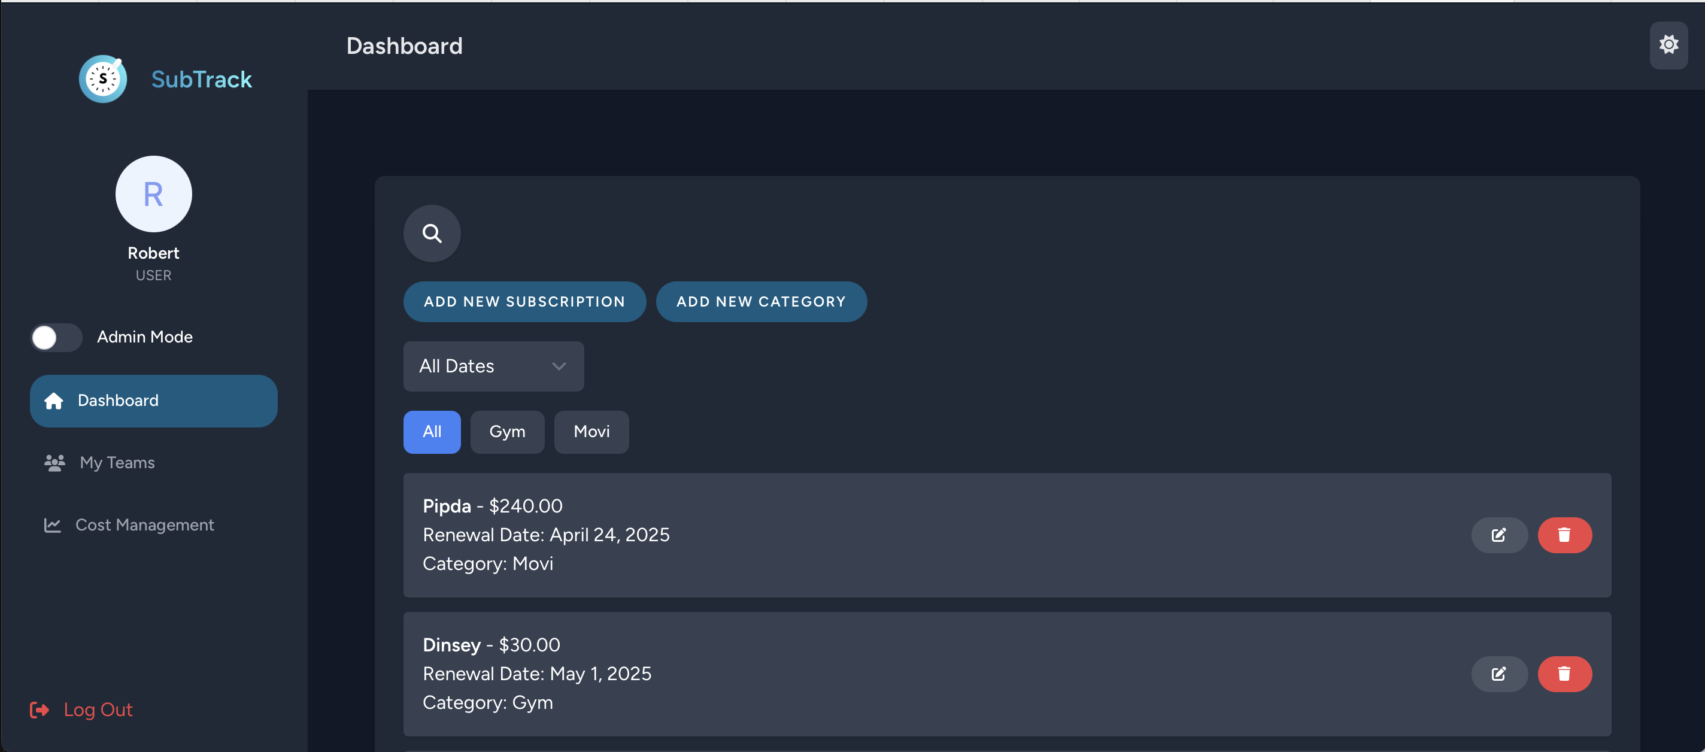Viewport: 1705px width, 752px height.
Task: Expand the date filter chevron arrow
Action: [x=559, y=366]
